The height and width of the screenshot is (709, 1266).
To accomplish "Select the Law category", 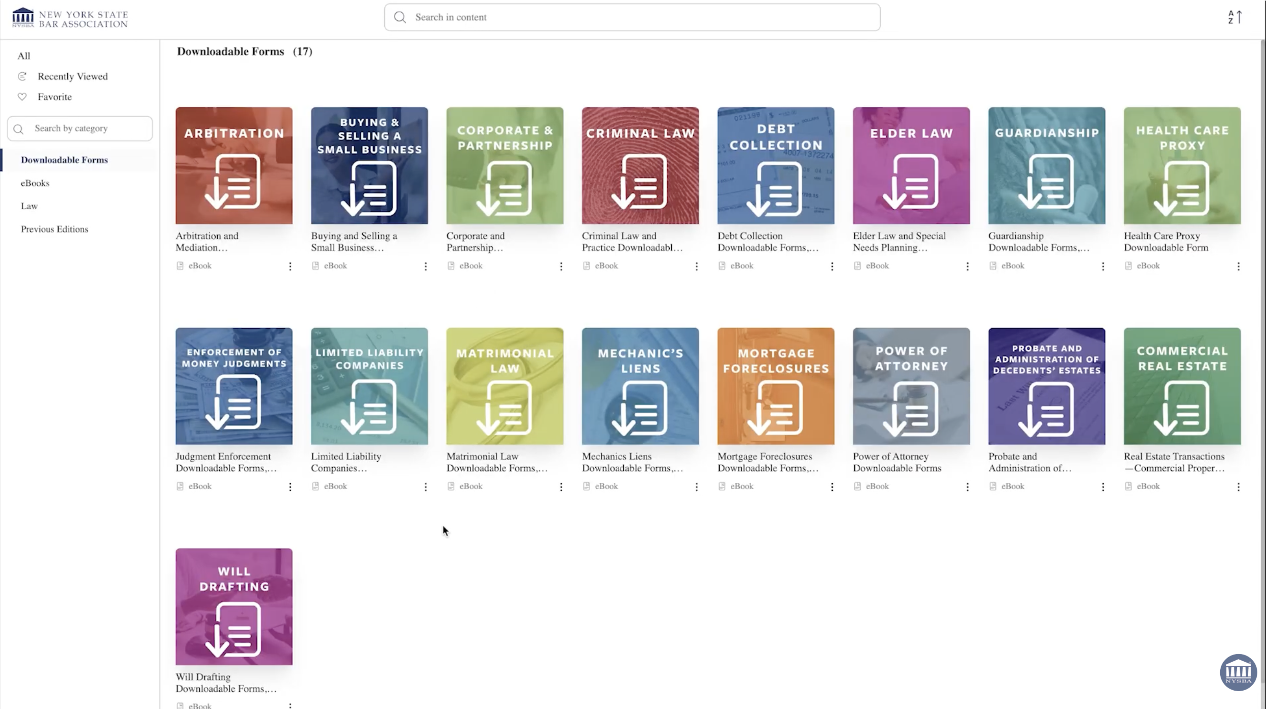I will 29,206.
